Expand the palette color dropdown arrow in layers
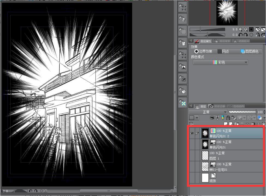The width and height of the screenshot is (266, 196). [197, 118]
